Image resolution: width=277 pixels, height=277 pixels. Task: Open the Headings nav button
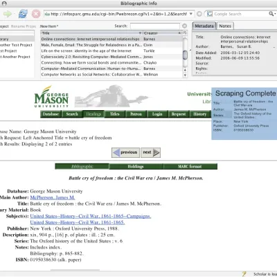pos(93,114)
